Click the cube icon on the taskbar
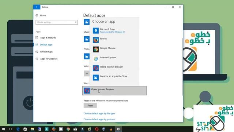Image resolution: width=234 pixels, height=132 pixels. point(104,129)
